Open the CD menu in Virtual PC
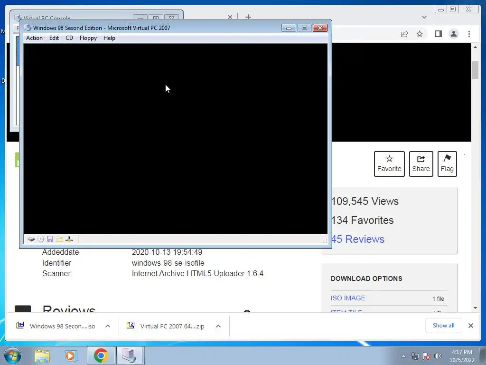The width and height of the screenshot is (486, 365). [x=69, y=38]
